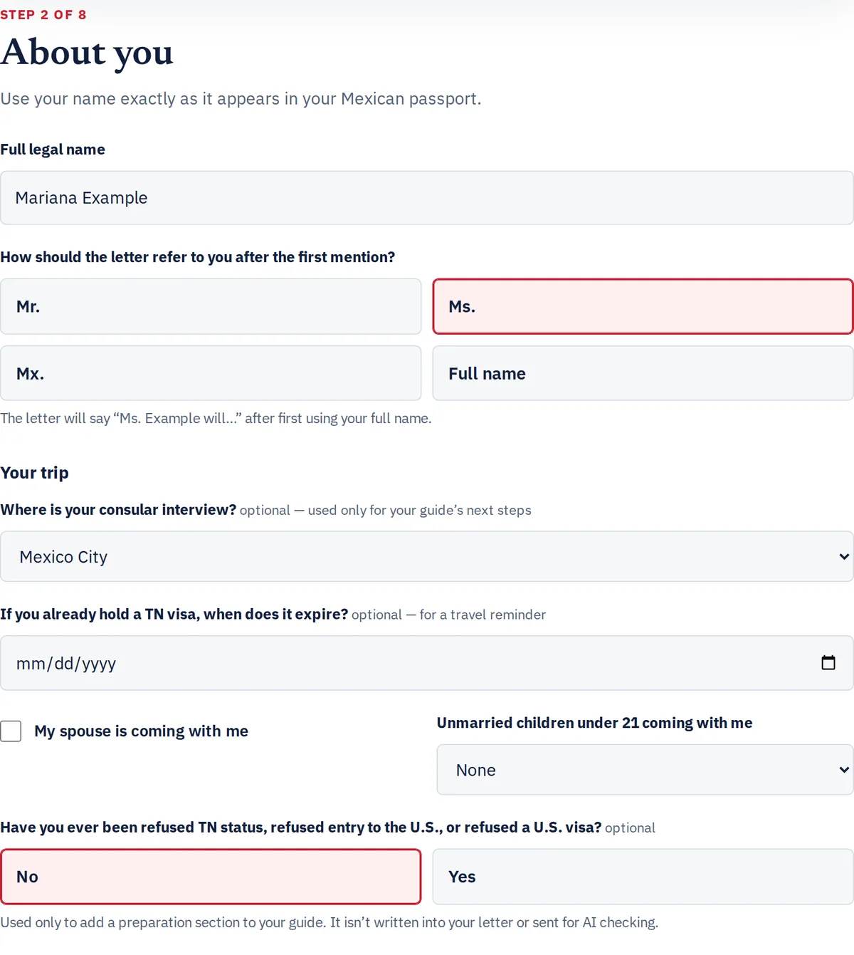Tick the spouse coming with me checkbox
This screenshot has width=854, height=955.
pyautogui.click(x=11, y=731)
